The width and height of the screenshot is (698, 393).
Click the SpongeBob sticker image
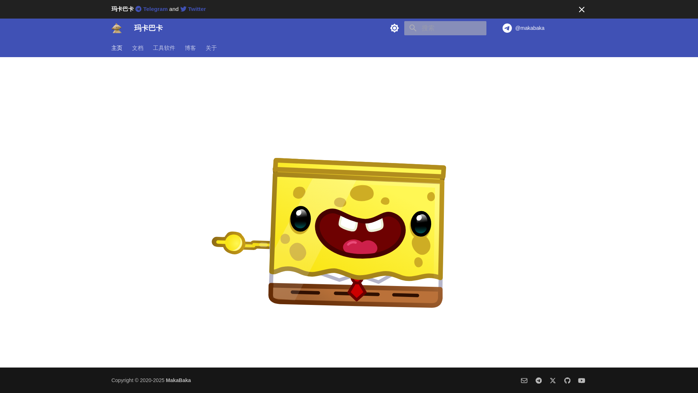(x=329, y=233)
